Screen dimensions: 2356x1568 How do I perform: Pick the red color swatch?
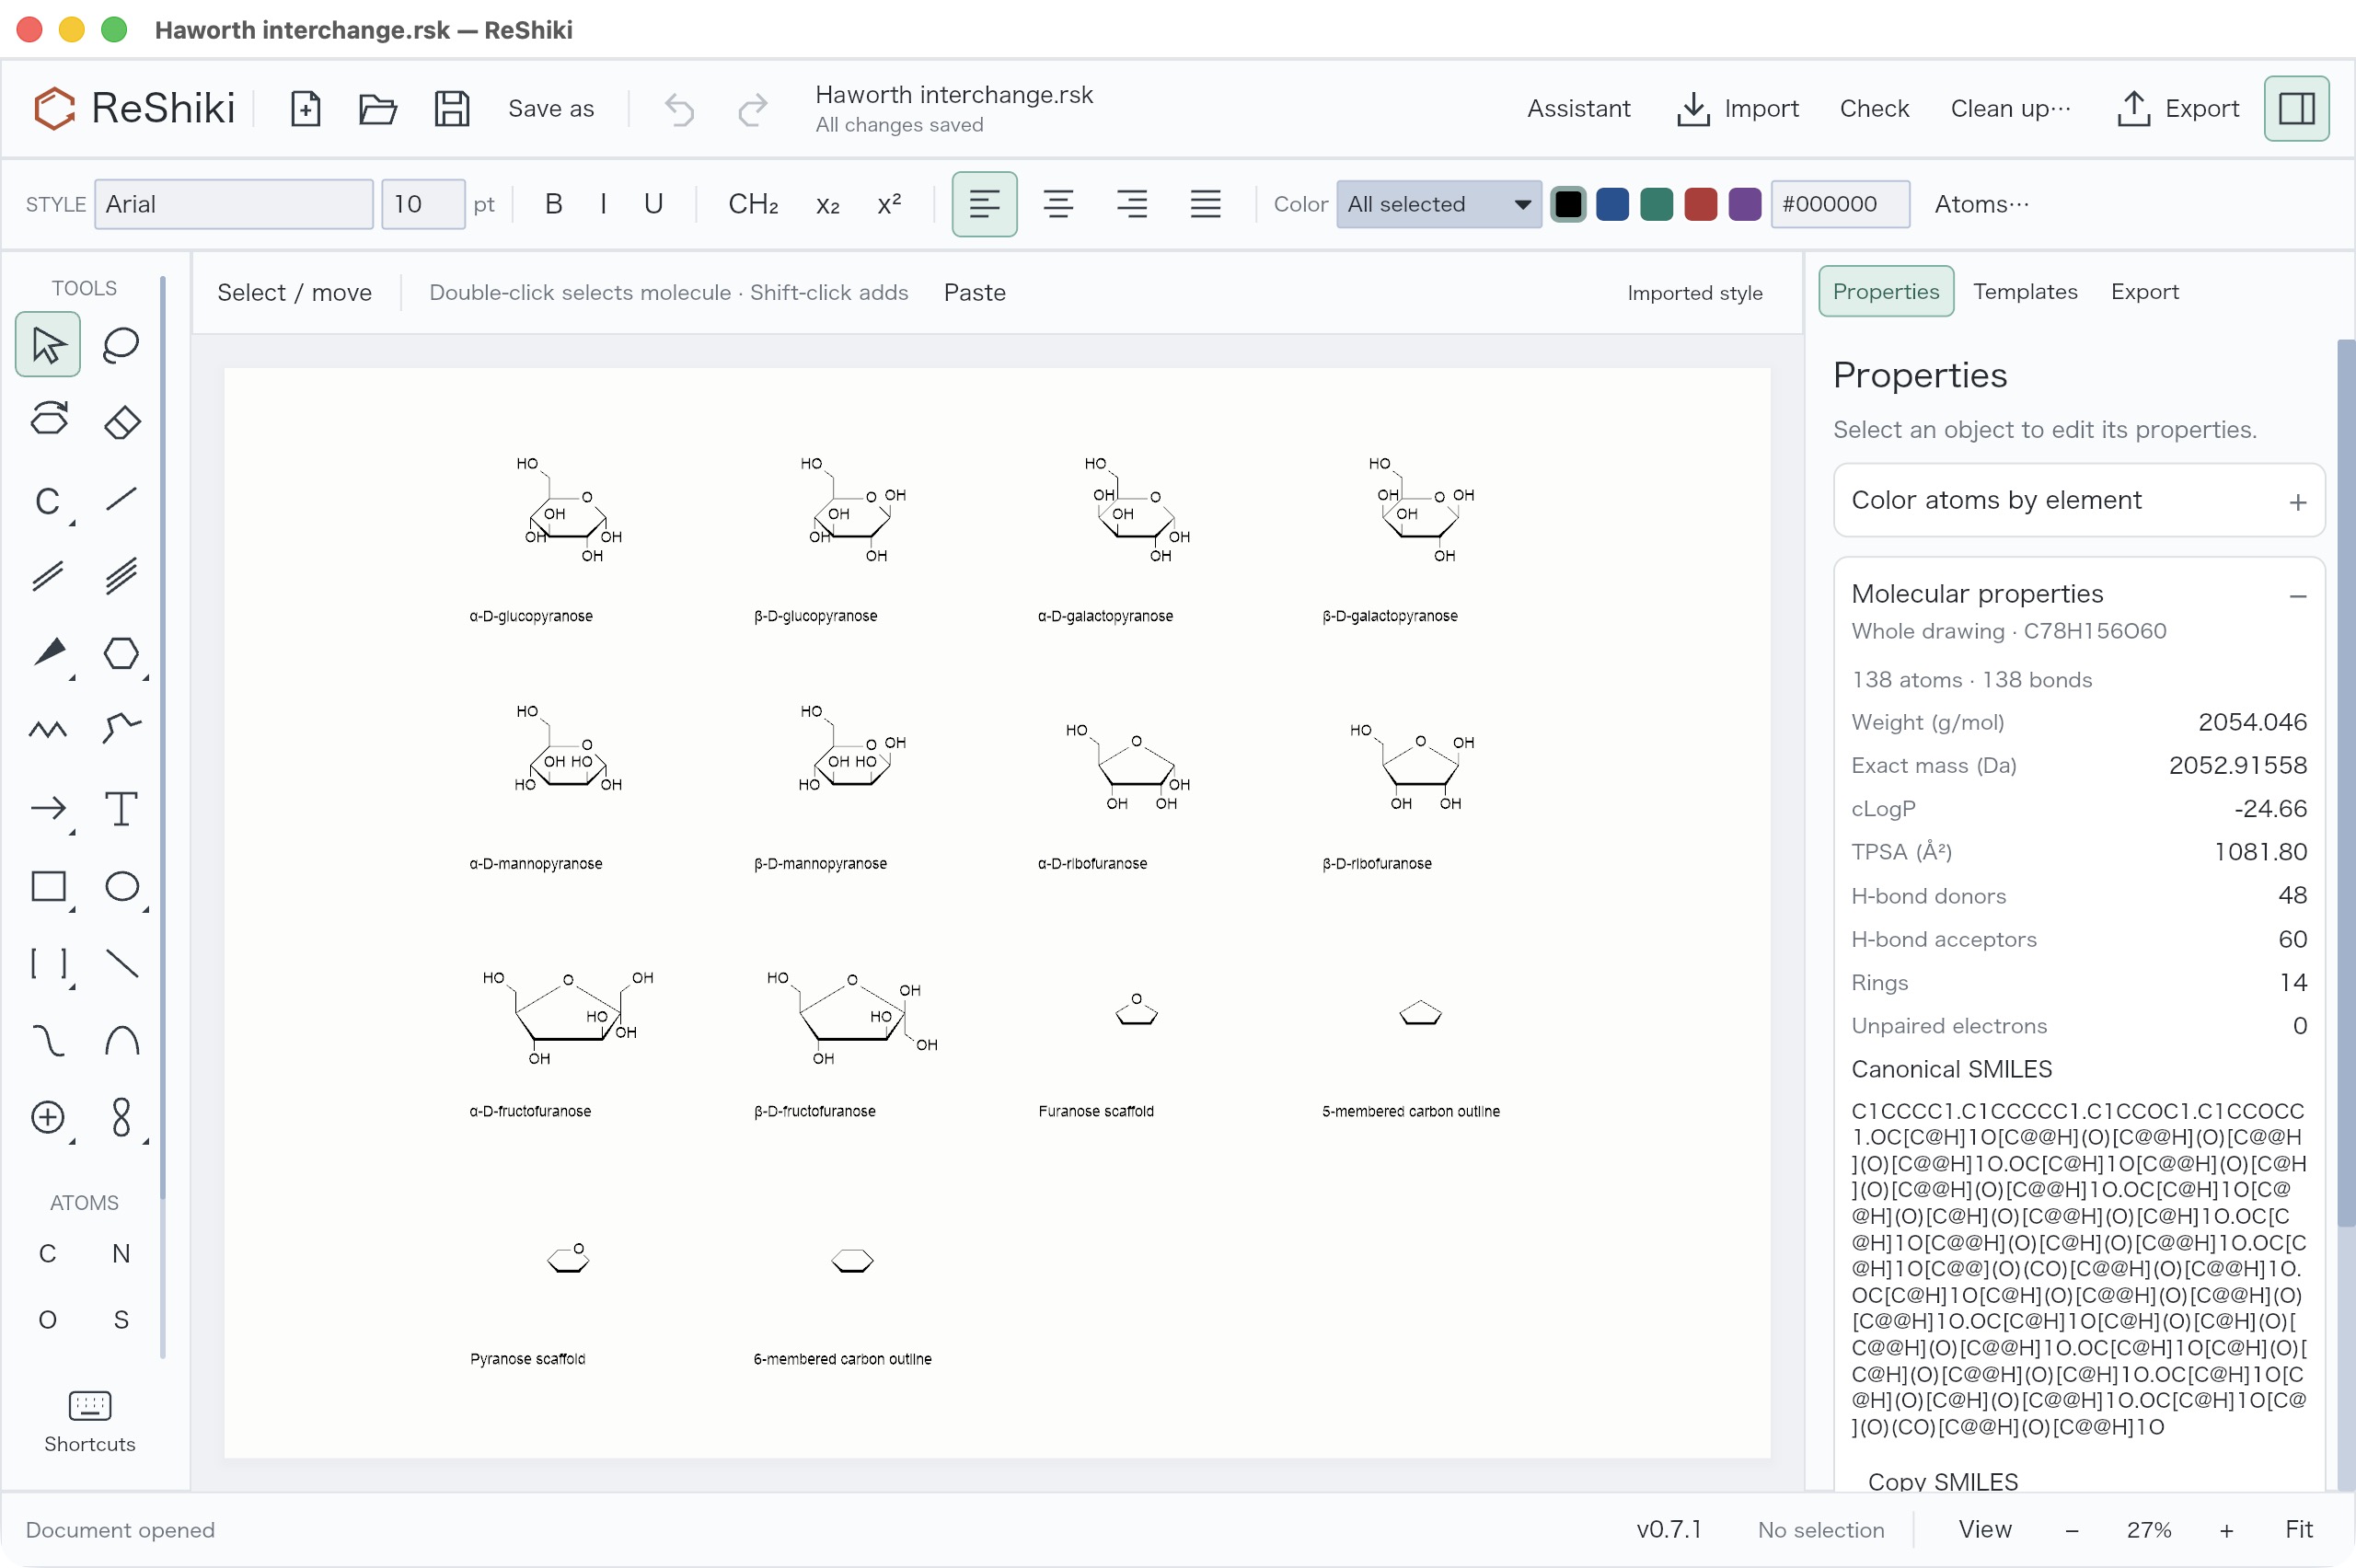tap(1700, 204)
